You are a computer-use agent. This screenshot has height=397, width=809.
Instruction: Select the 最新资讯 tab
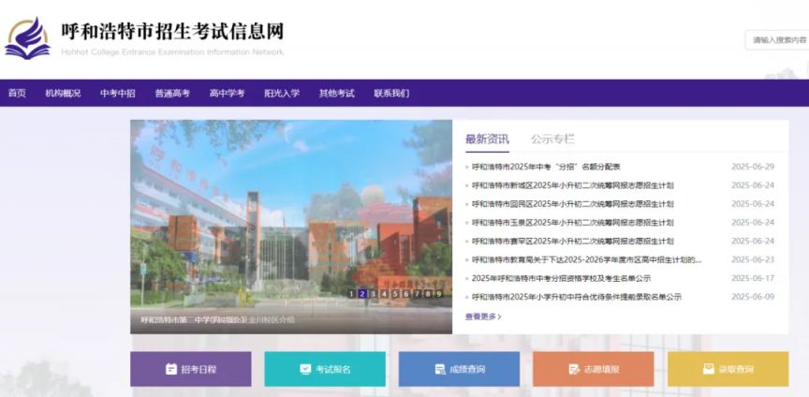(x=487, y=139)
